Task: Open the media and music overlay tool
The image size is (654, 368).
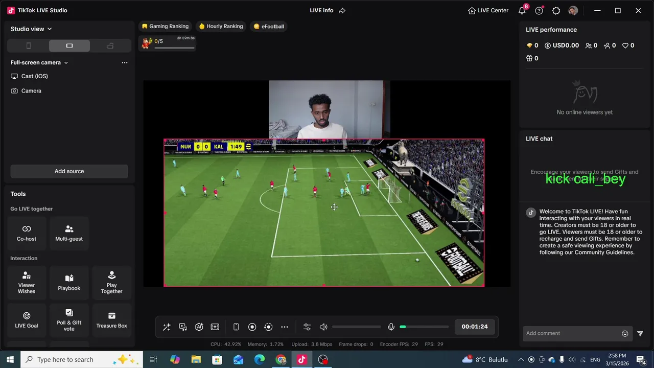Action: (x=183, y=327)
